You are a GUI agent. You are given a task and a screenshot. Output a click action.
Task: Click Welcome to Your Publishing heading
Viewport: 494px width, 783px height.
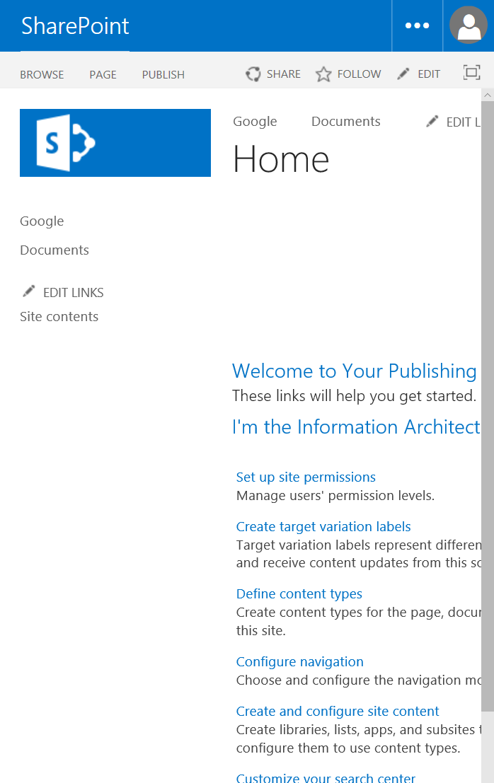[354, 371]
